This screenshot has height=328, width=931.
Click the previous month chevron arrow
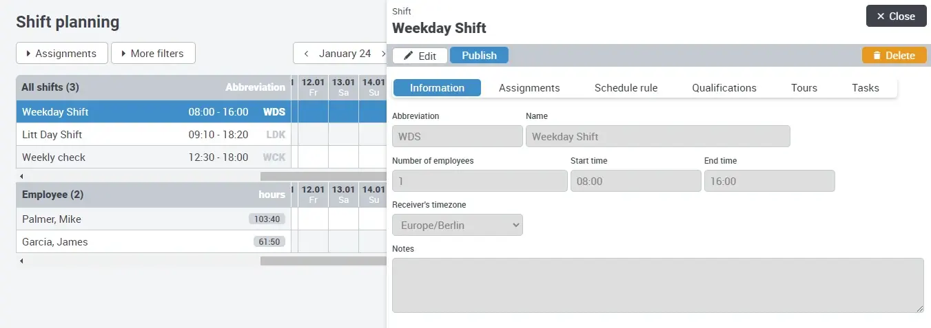(306, 54)
